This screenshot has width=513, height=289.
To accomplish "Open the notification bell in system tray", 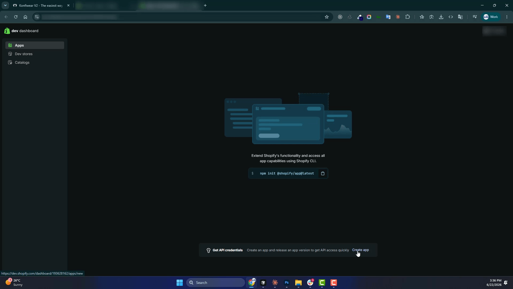I will point(506,283).
